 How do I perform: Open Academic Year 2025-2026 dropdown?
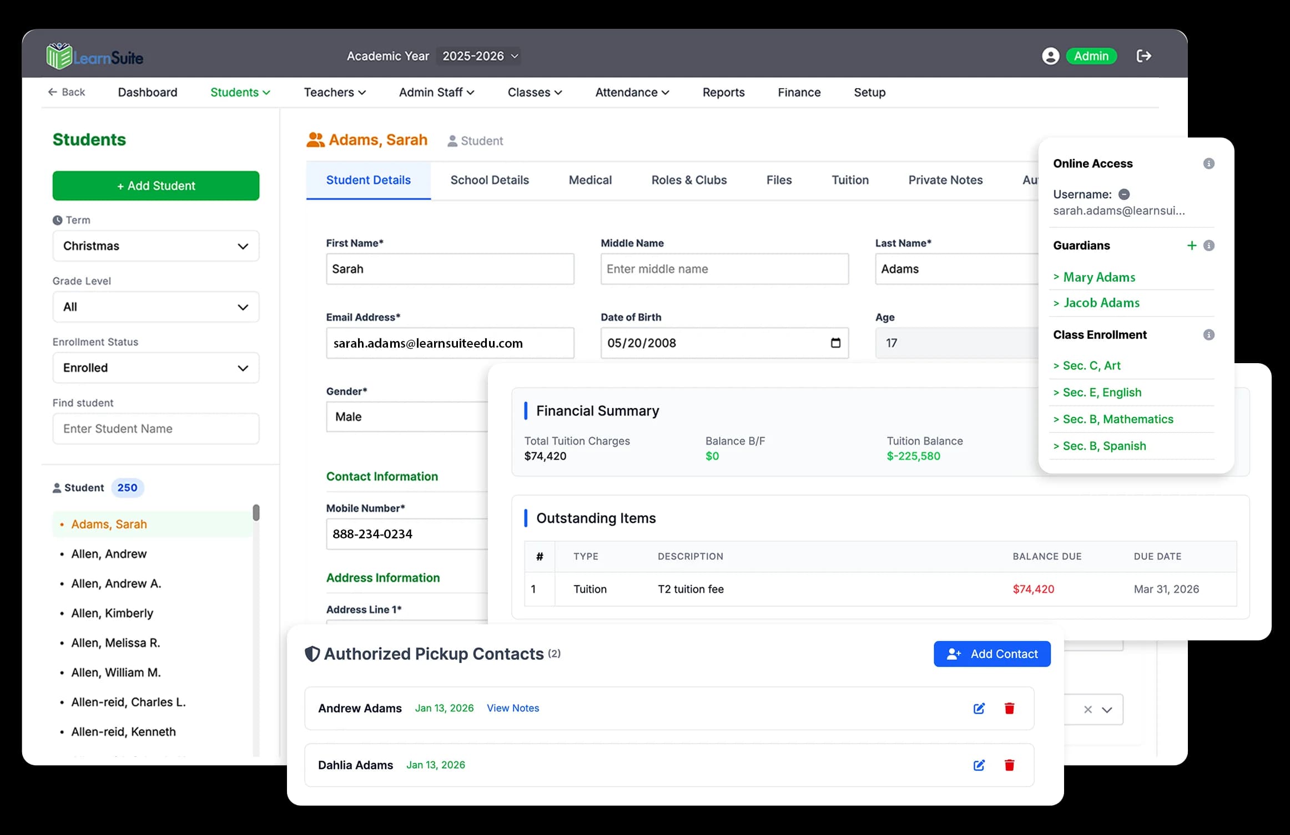click(x=478, y=56)
